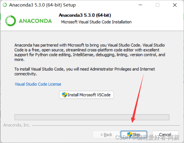Screen dimensions: 184x143
Task: Click the shield icon on the Install VSCode button
Action: point(64,95)
